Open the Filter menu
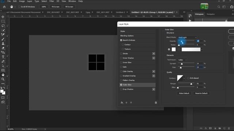The width and height of the screenshot is (234, 131). (x=52, y=1)
